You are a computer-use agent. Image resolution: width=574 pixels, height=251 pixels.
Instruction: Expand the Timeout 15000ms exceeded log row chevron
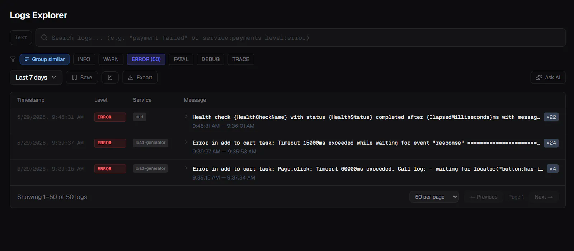(x=187, y=142)
